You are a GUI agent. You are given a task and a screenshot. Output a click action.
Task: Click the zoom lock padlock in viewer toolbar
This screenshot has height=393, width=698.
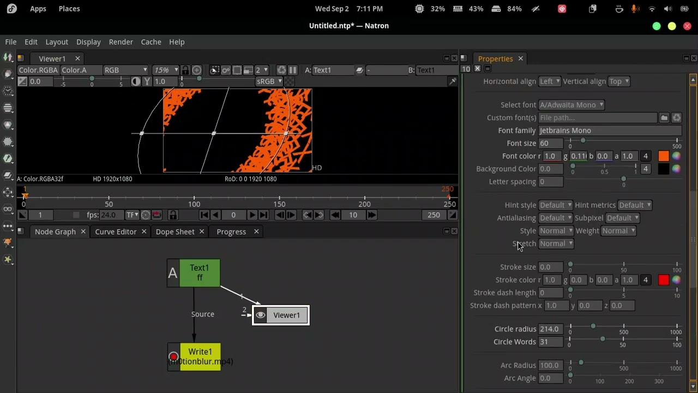[x=185, y=70]
